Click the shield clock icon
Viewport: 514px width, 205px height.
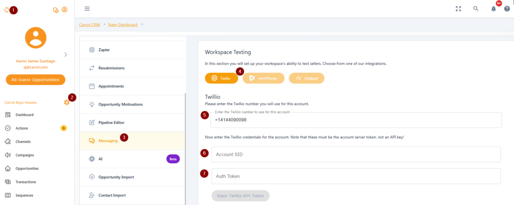(55, 10)
